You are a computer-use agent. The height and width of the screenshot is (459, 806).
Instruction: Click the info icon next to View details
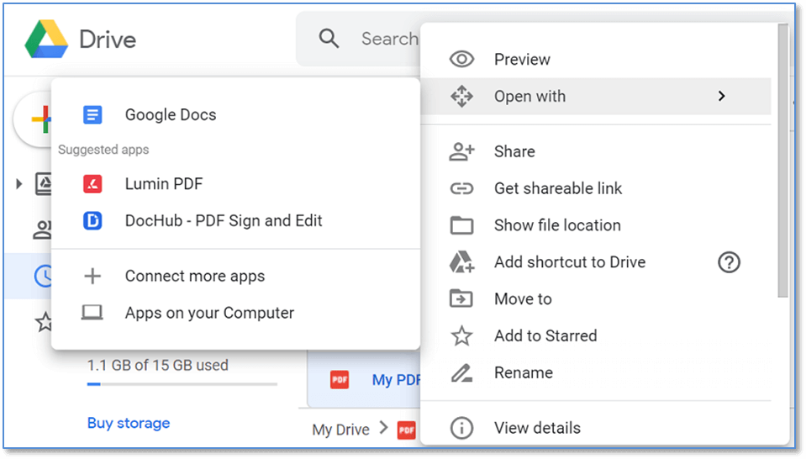click(x=461, y=428)
